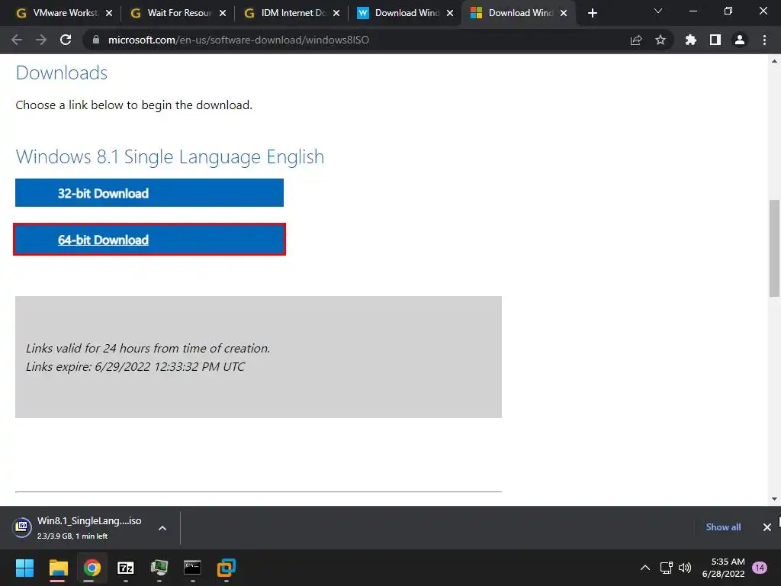
Task: Open a new browser tab
Action: [x=592, y=14]
